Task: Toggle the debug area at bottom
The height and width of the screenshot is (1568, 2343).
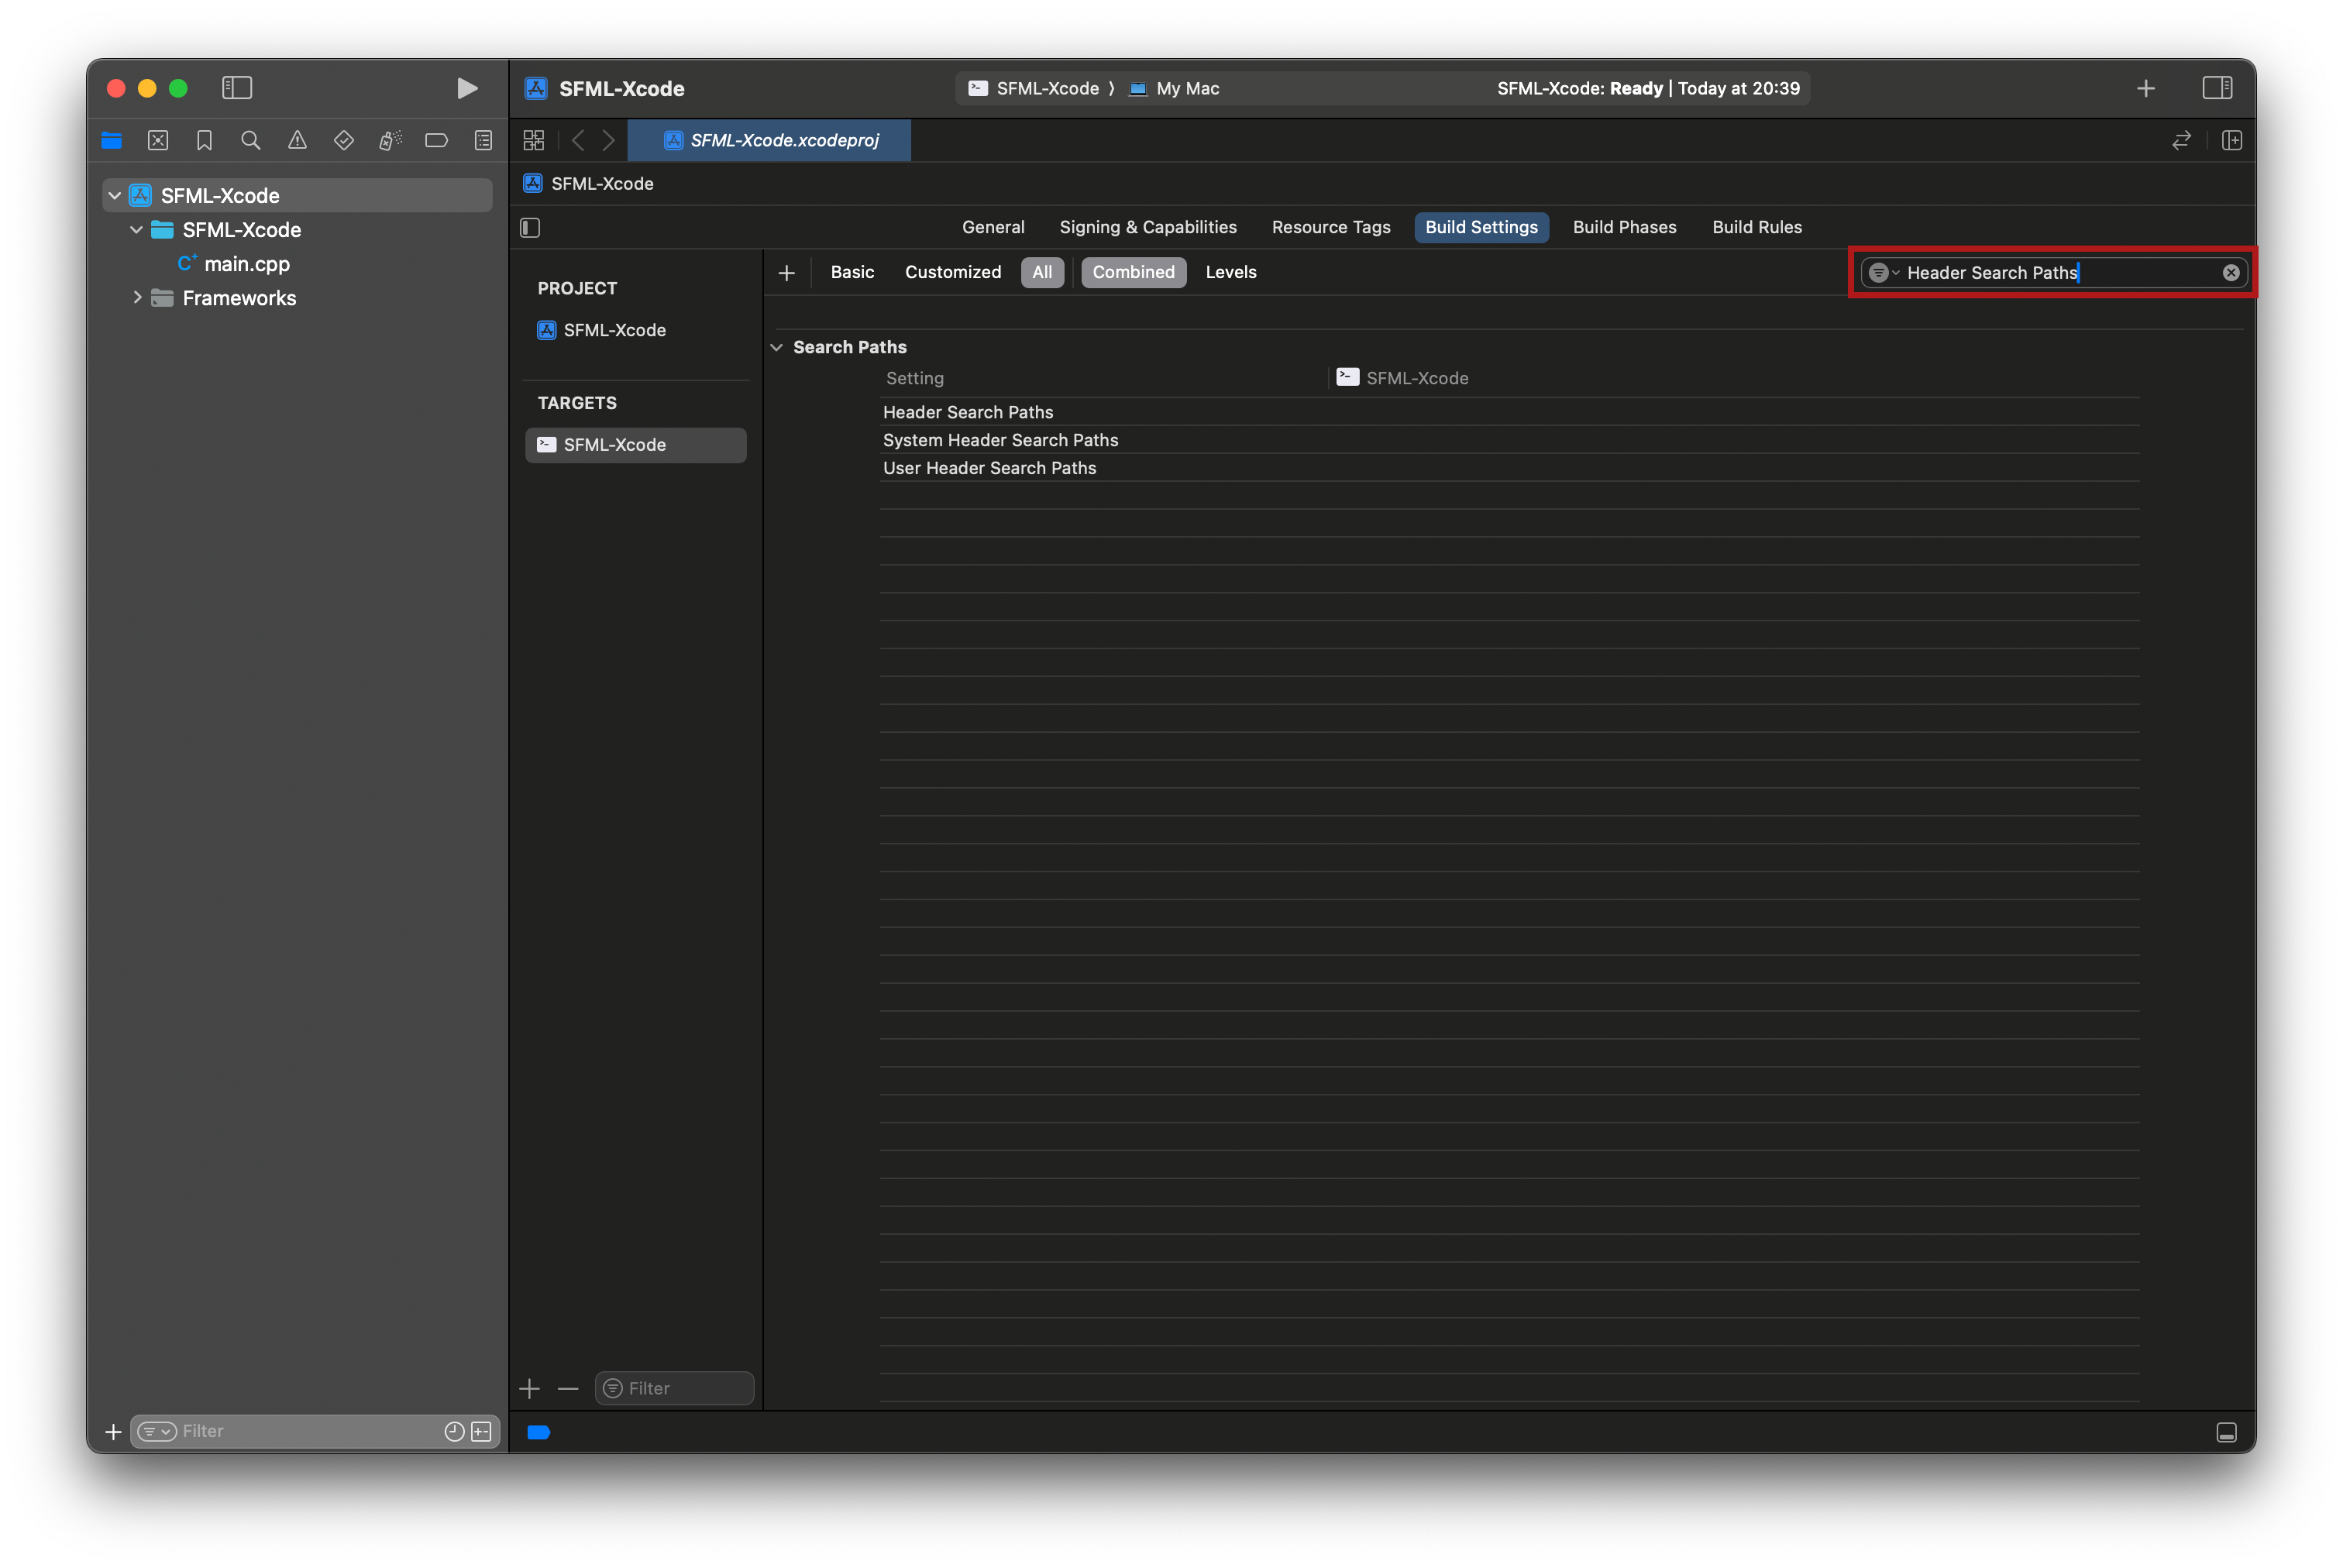Action: click(x=2226, y=1432)
